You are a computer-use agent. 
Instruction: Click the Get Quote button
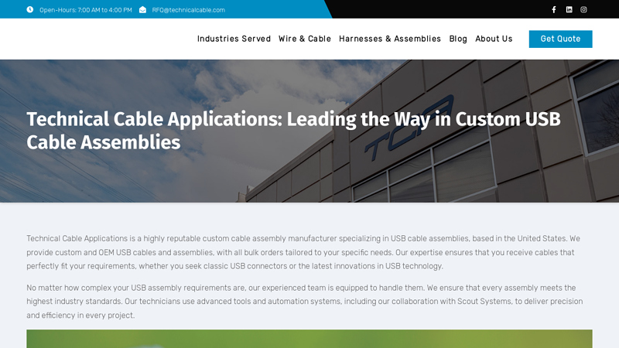pos(560,39)
